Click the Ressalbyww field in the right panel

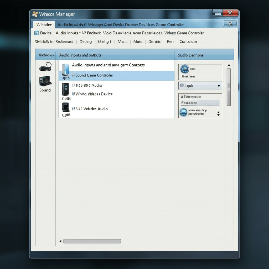click(x=200, y=102)
